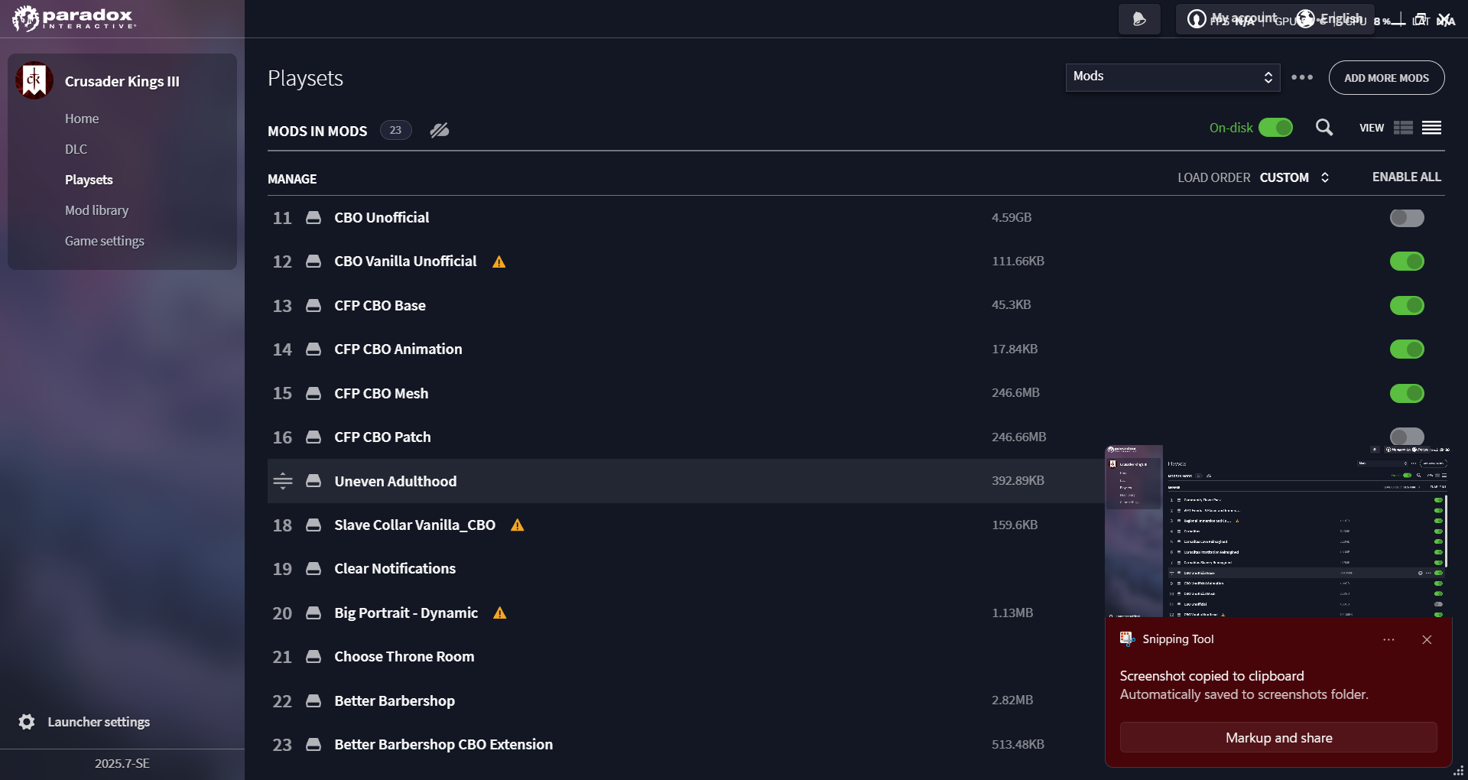This screenshot has height=780, width=1468.
Task: Select the CFP CBO Animation mod name
Action: 398,349
